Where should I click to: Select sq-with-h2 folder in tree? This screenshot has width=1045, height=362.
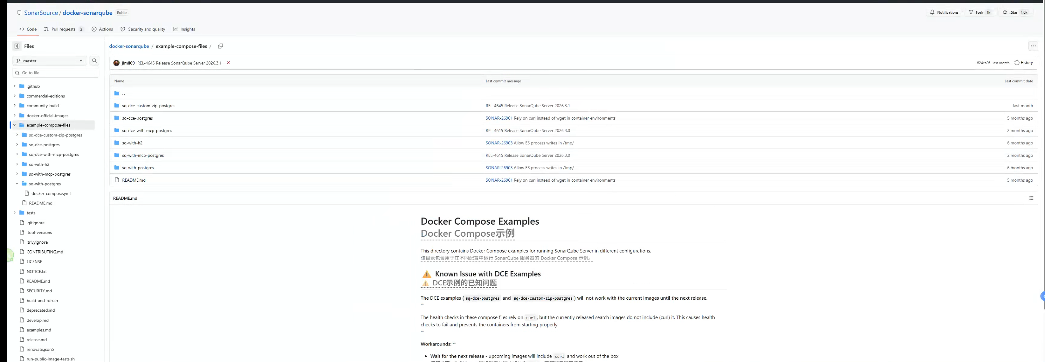[39, 164]
